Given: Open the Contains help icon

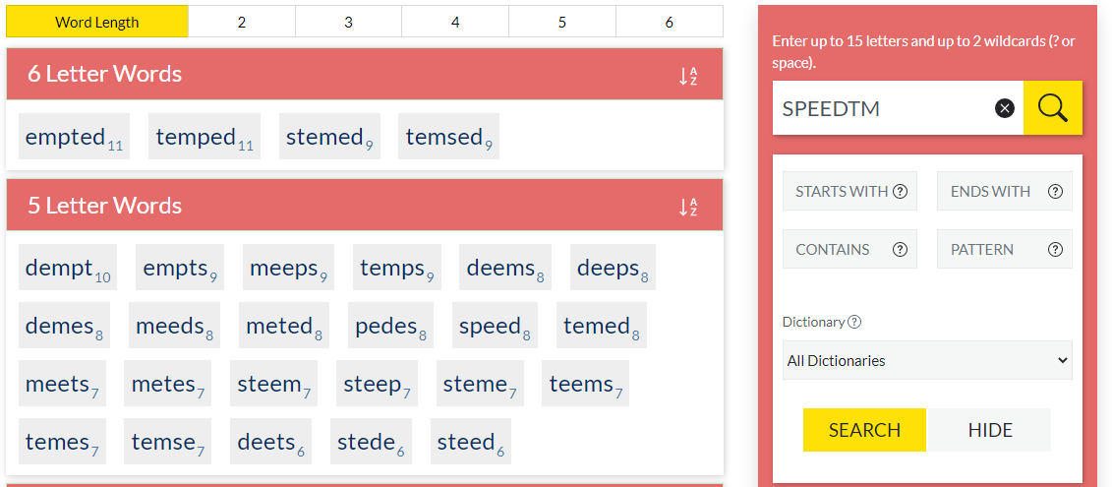Looking at the screenshot, I should (900, 250).
